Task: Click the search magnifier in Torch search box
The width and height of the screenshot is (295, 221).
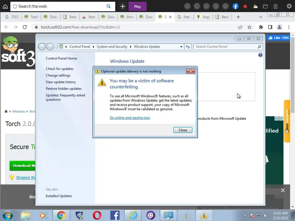Action: point(109,6)
